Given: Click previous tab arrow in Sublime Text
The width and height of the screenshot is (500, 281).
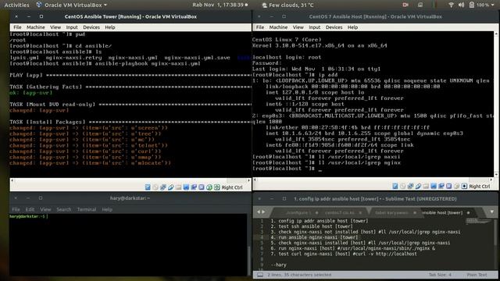Looking at the screenshot, I should tap(259, 212).
